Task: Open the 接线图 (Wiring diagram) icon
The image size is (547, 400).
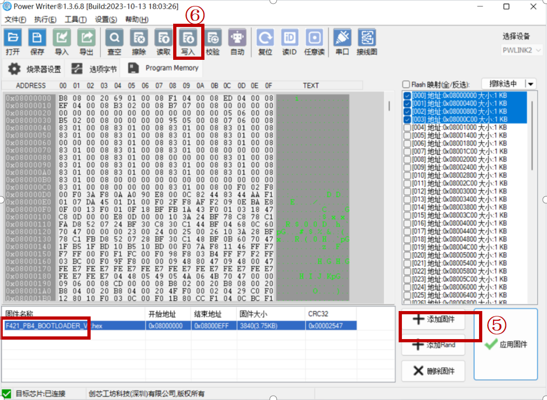Action: point(367,42)
